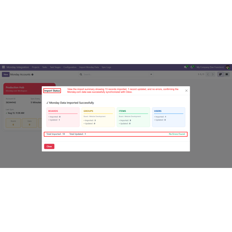Click the Import Status dialog title
Viewport: 232px width, 232px height.
(52, 91)
